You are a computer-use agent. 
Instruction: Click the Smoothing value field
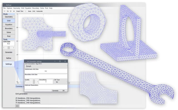(x=46, y=82)
